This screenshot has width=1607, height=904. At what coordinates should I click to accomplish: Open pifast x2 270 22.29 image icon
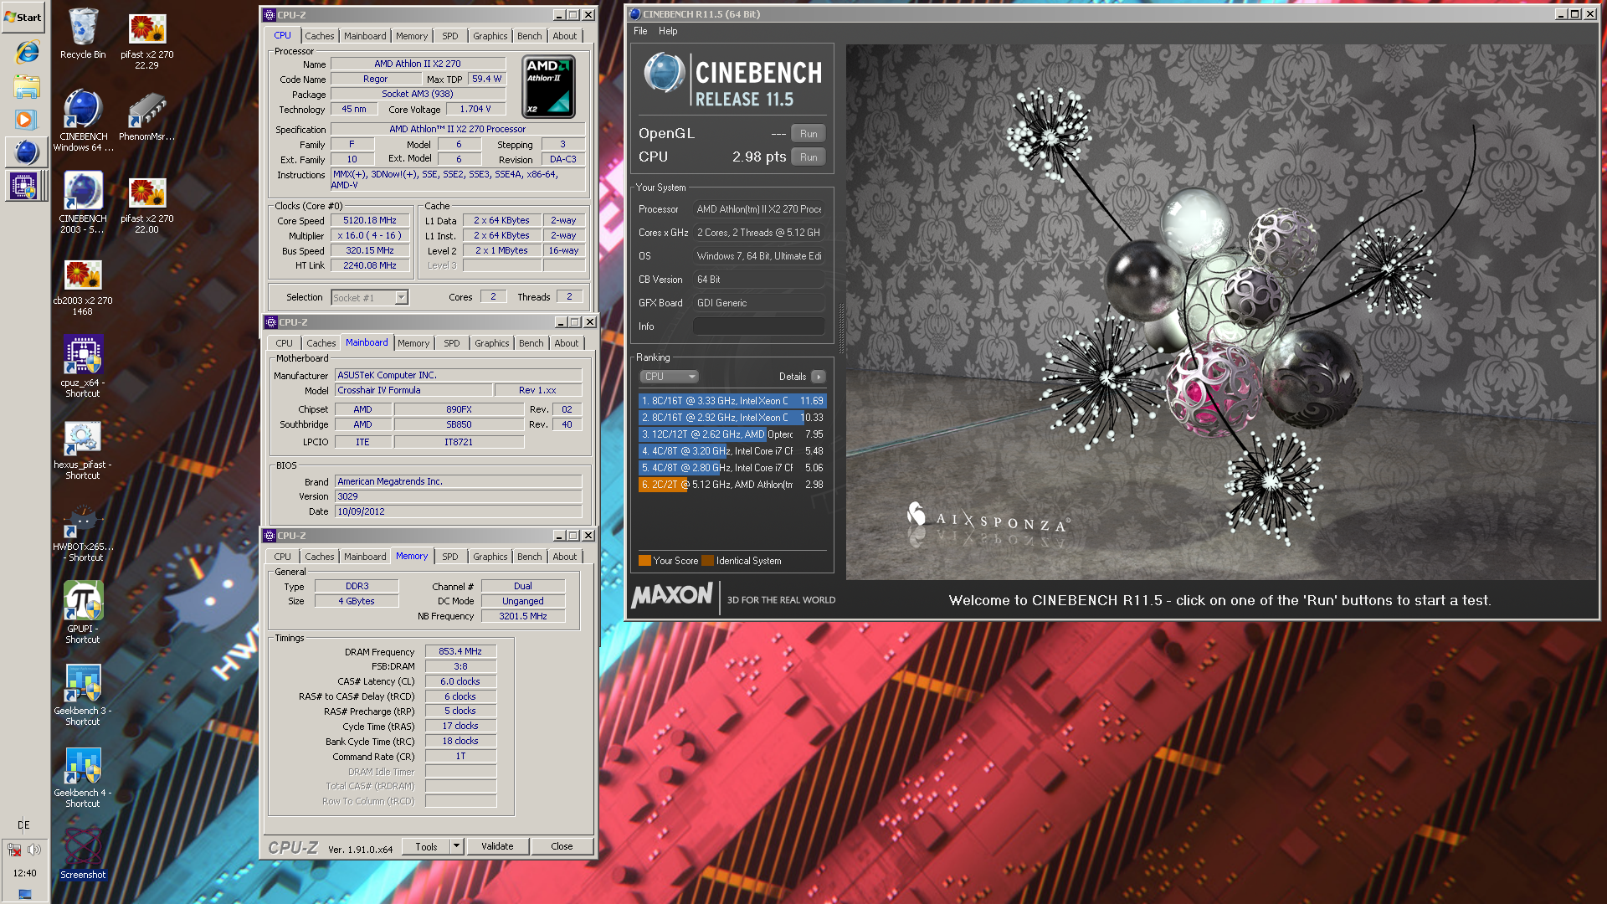click(x=146, y=39)
